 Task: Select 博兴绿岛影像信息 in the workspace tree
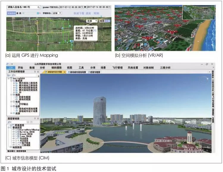coord(28,88)
